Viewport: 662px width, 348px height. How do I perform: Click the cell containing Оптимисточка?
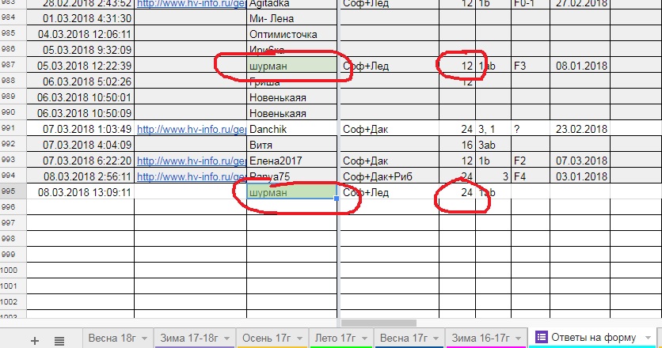point(291,34)
